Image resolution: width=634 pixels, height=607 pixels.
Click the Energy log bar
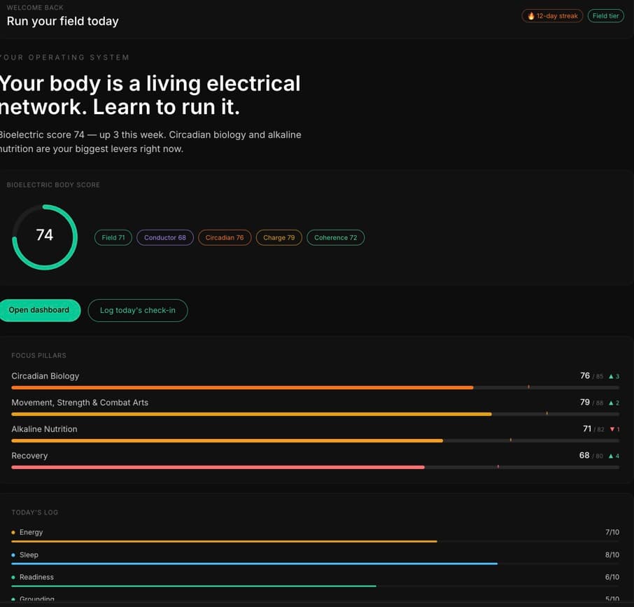[x=316, y=541]
